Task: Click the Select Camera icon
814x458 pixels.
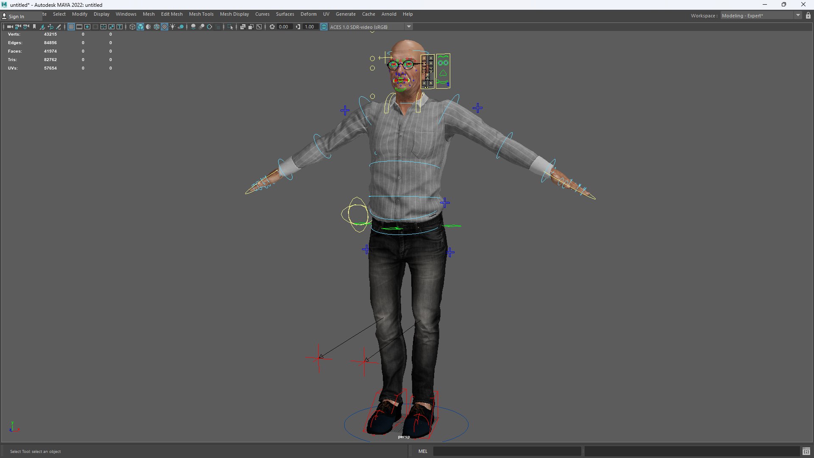Action: (10, 27)
